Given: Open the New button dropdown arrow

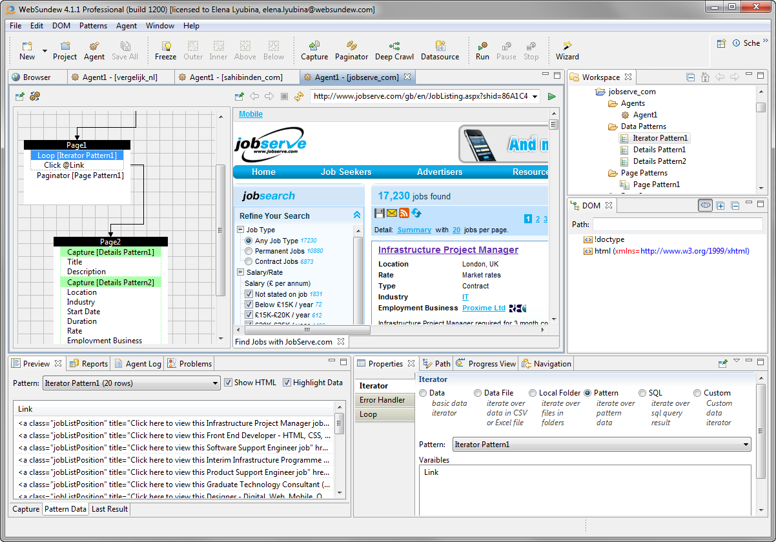Looking at the screenshot, I should point(45,50).
